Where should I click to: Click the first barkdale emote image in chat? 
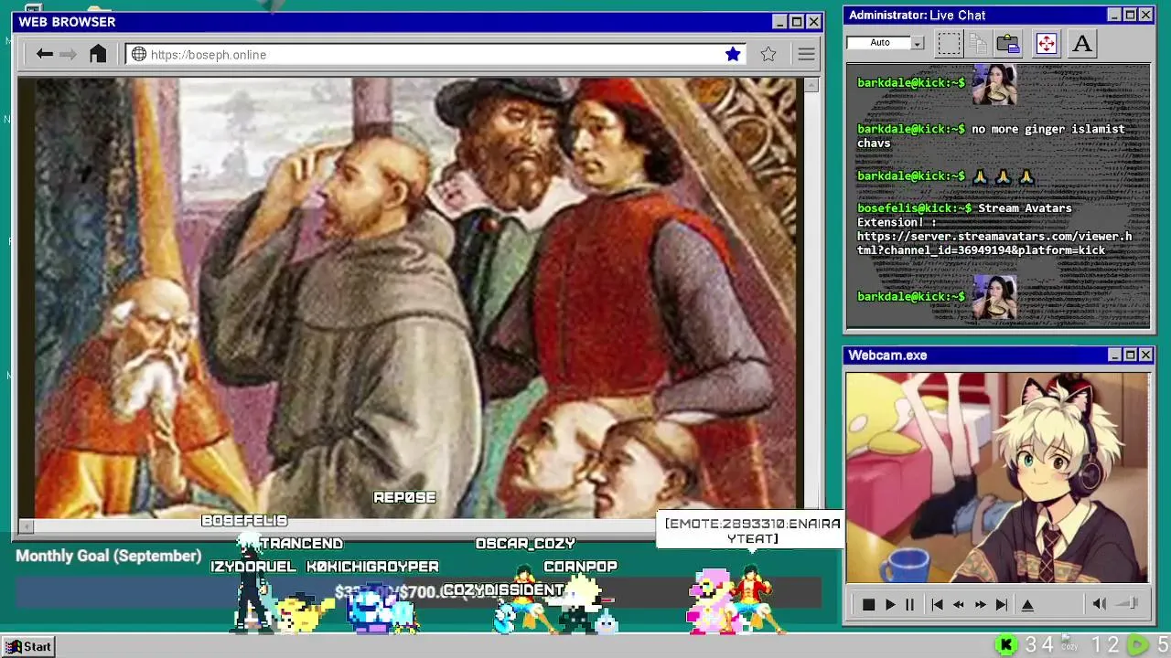tap(994, 84)
